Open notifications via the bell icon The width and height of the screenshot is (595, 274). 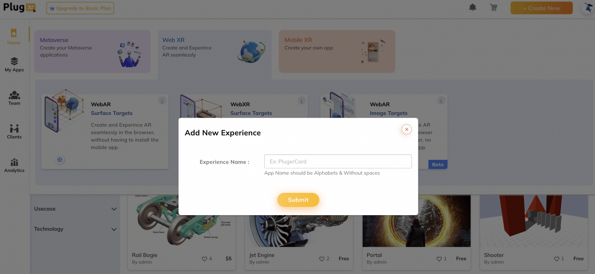[x=473, y=7]
